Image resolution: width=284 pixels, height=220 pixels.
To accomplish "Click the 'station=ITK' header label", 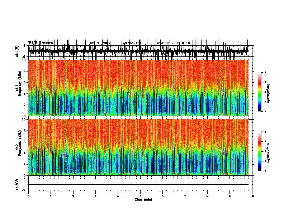I will tap(132, 43).
